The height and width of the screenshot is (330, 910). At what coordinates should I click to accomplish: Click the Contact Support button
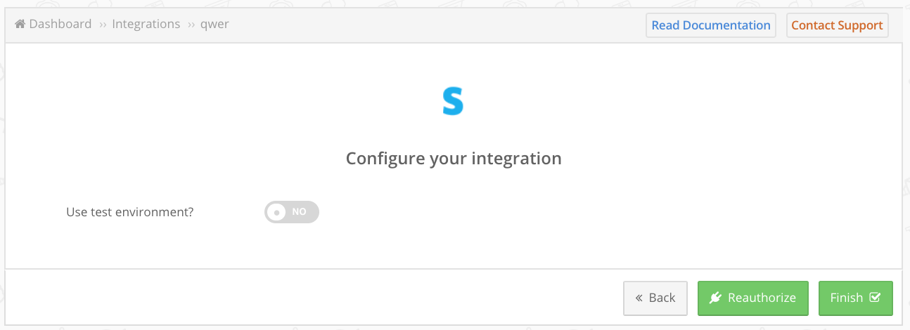(x=837, y=25)
